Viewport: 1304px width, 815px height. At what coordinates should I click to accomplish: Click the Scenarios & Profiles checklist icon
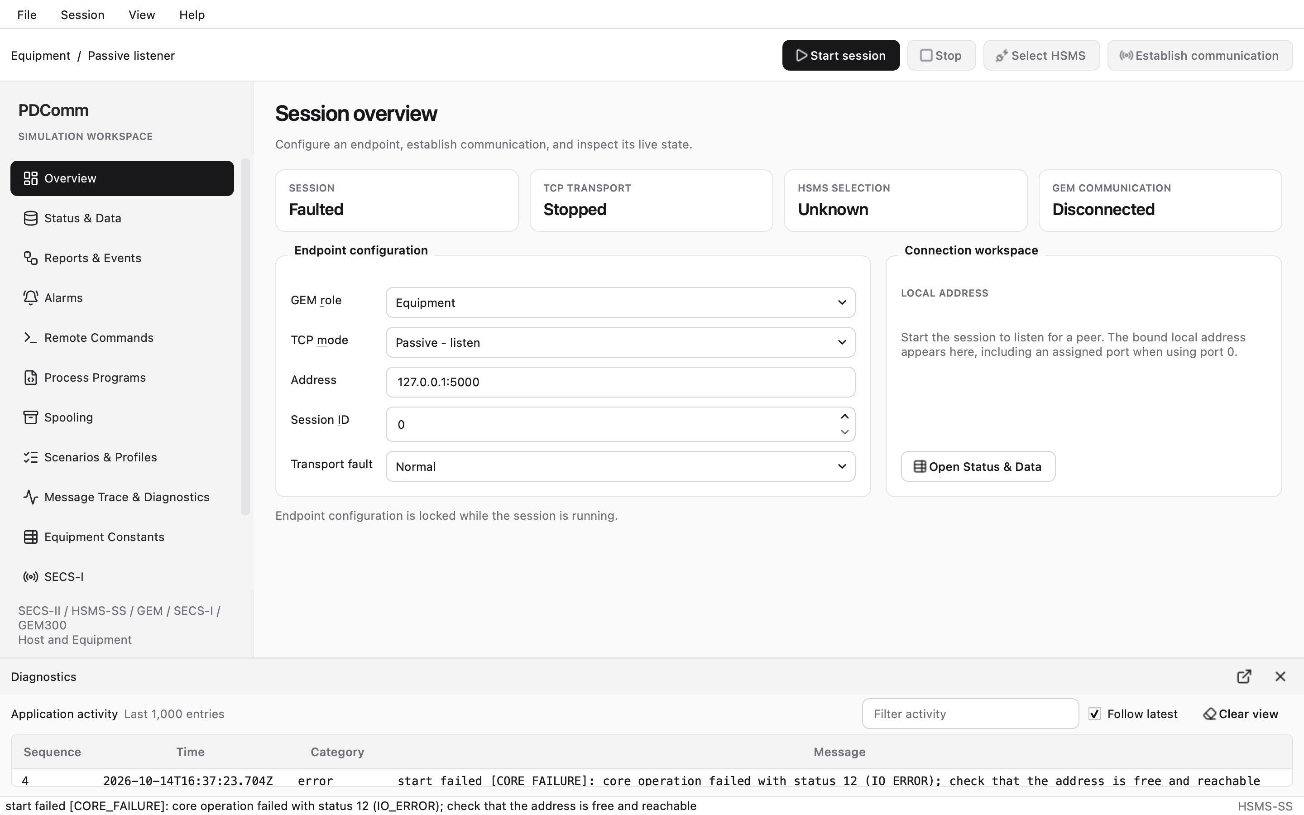[x=31, y=458]
